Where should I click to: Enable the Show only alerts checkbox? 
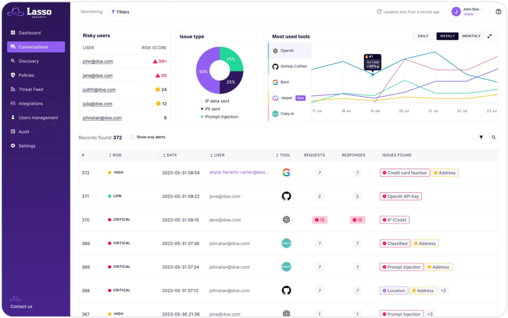(x=131, y=137)
